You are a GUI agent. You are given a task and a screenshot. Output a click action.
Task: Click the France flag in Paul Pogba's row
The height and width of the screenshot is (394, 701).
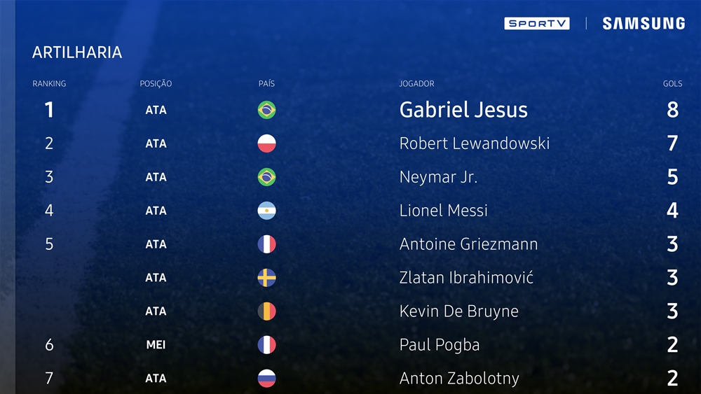[266, 344]
